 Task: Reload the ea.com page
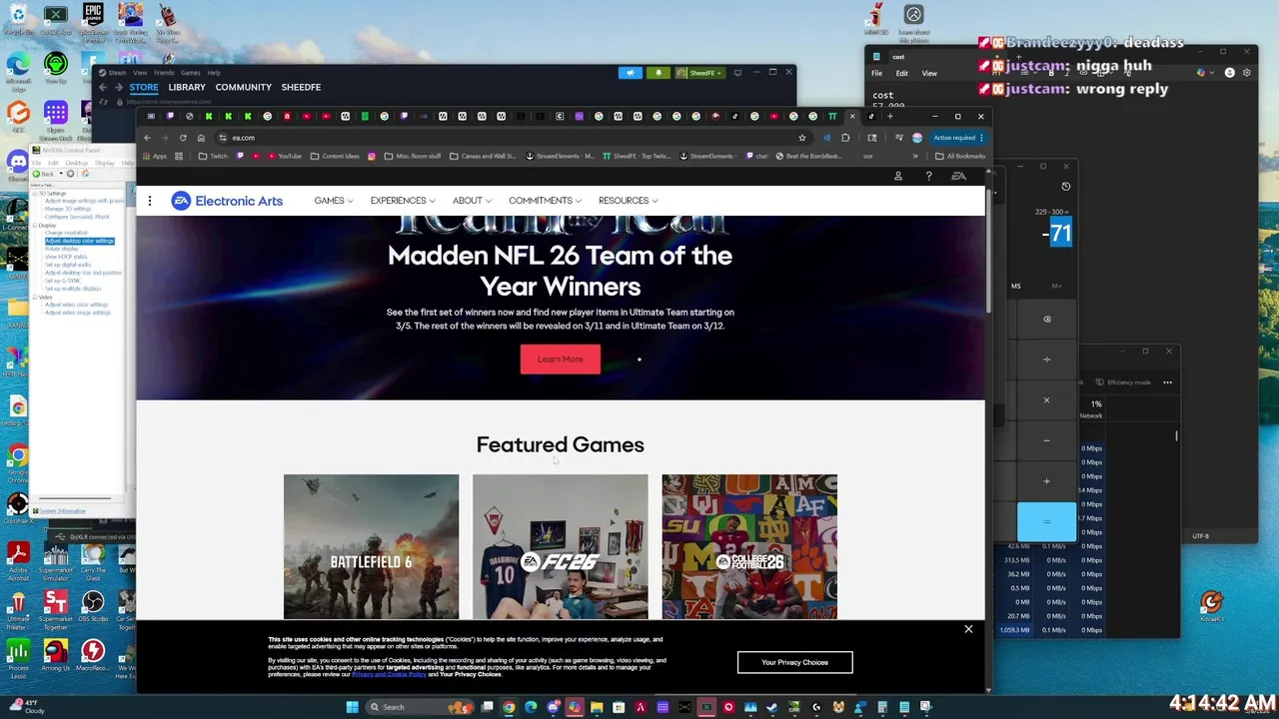coord(183,138)
